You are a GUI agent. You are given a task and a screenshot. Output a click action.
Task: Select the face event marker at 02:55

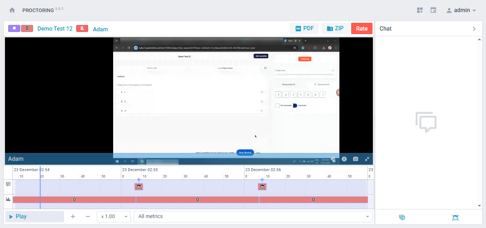(139, 186)
